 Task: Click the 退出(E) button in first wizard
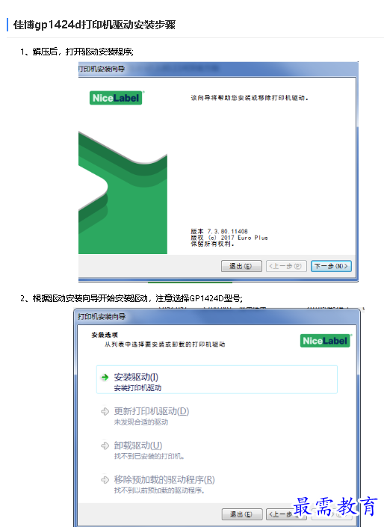tap(241, 266)
